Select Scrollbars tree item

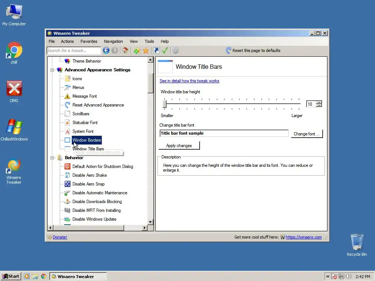click(x=81, y=114)
